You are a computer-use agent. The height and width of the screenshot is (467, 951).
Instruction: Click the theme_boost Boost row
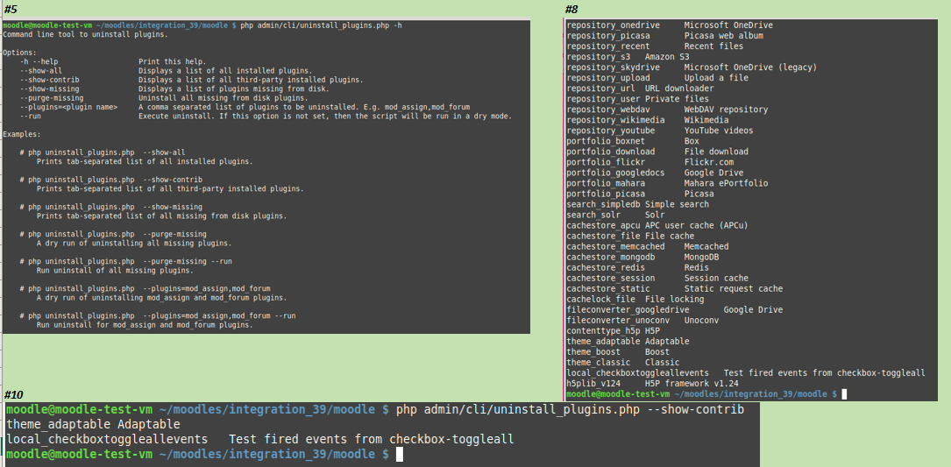pos(618,352)
